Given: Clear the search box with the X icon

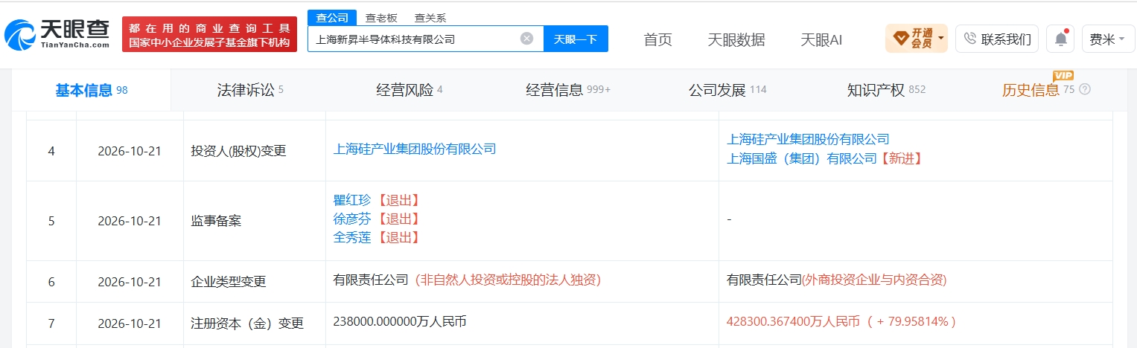Looking at the screenshot, I should [x=526, y=39].
